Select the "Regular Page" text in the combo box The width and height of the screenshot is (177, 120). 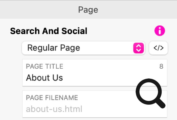click(x=53, y=48)
